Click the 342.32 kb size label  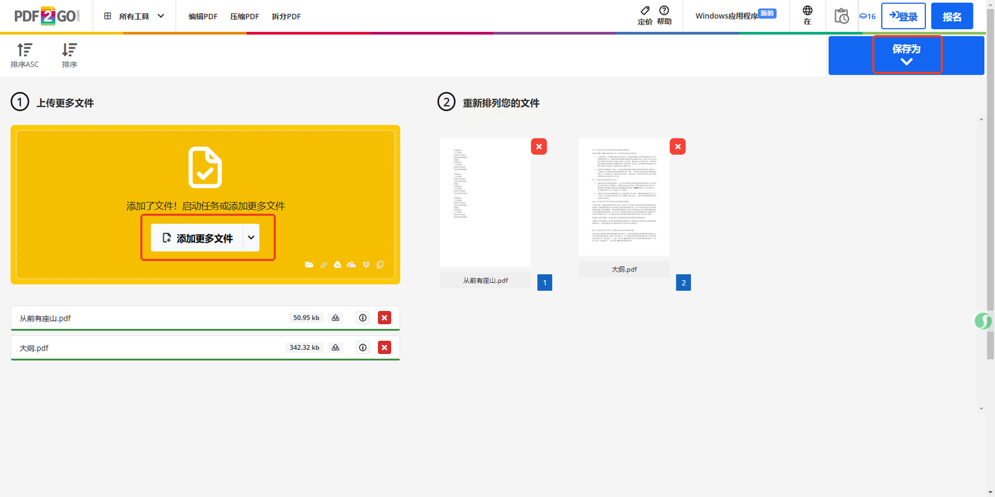[x=304, y=348]
